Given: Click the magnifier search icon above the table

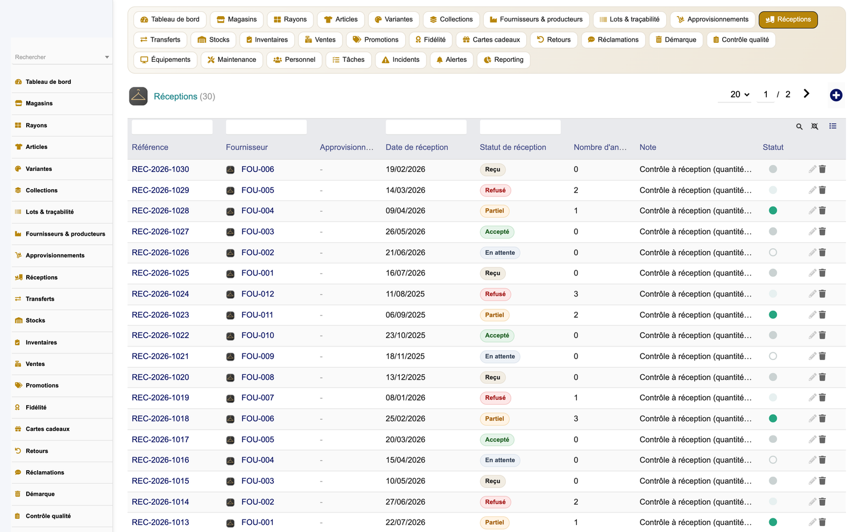Looking at the screenshot, I should [x=800, y=126].
